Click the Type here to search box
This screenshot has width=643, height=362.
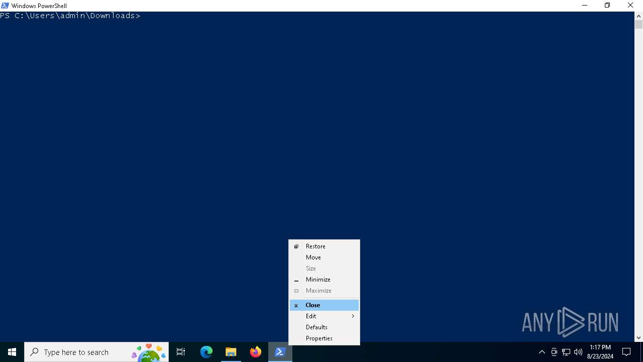(x=96, y=352)
